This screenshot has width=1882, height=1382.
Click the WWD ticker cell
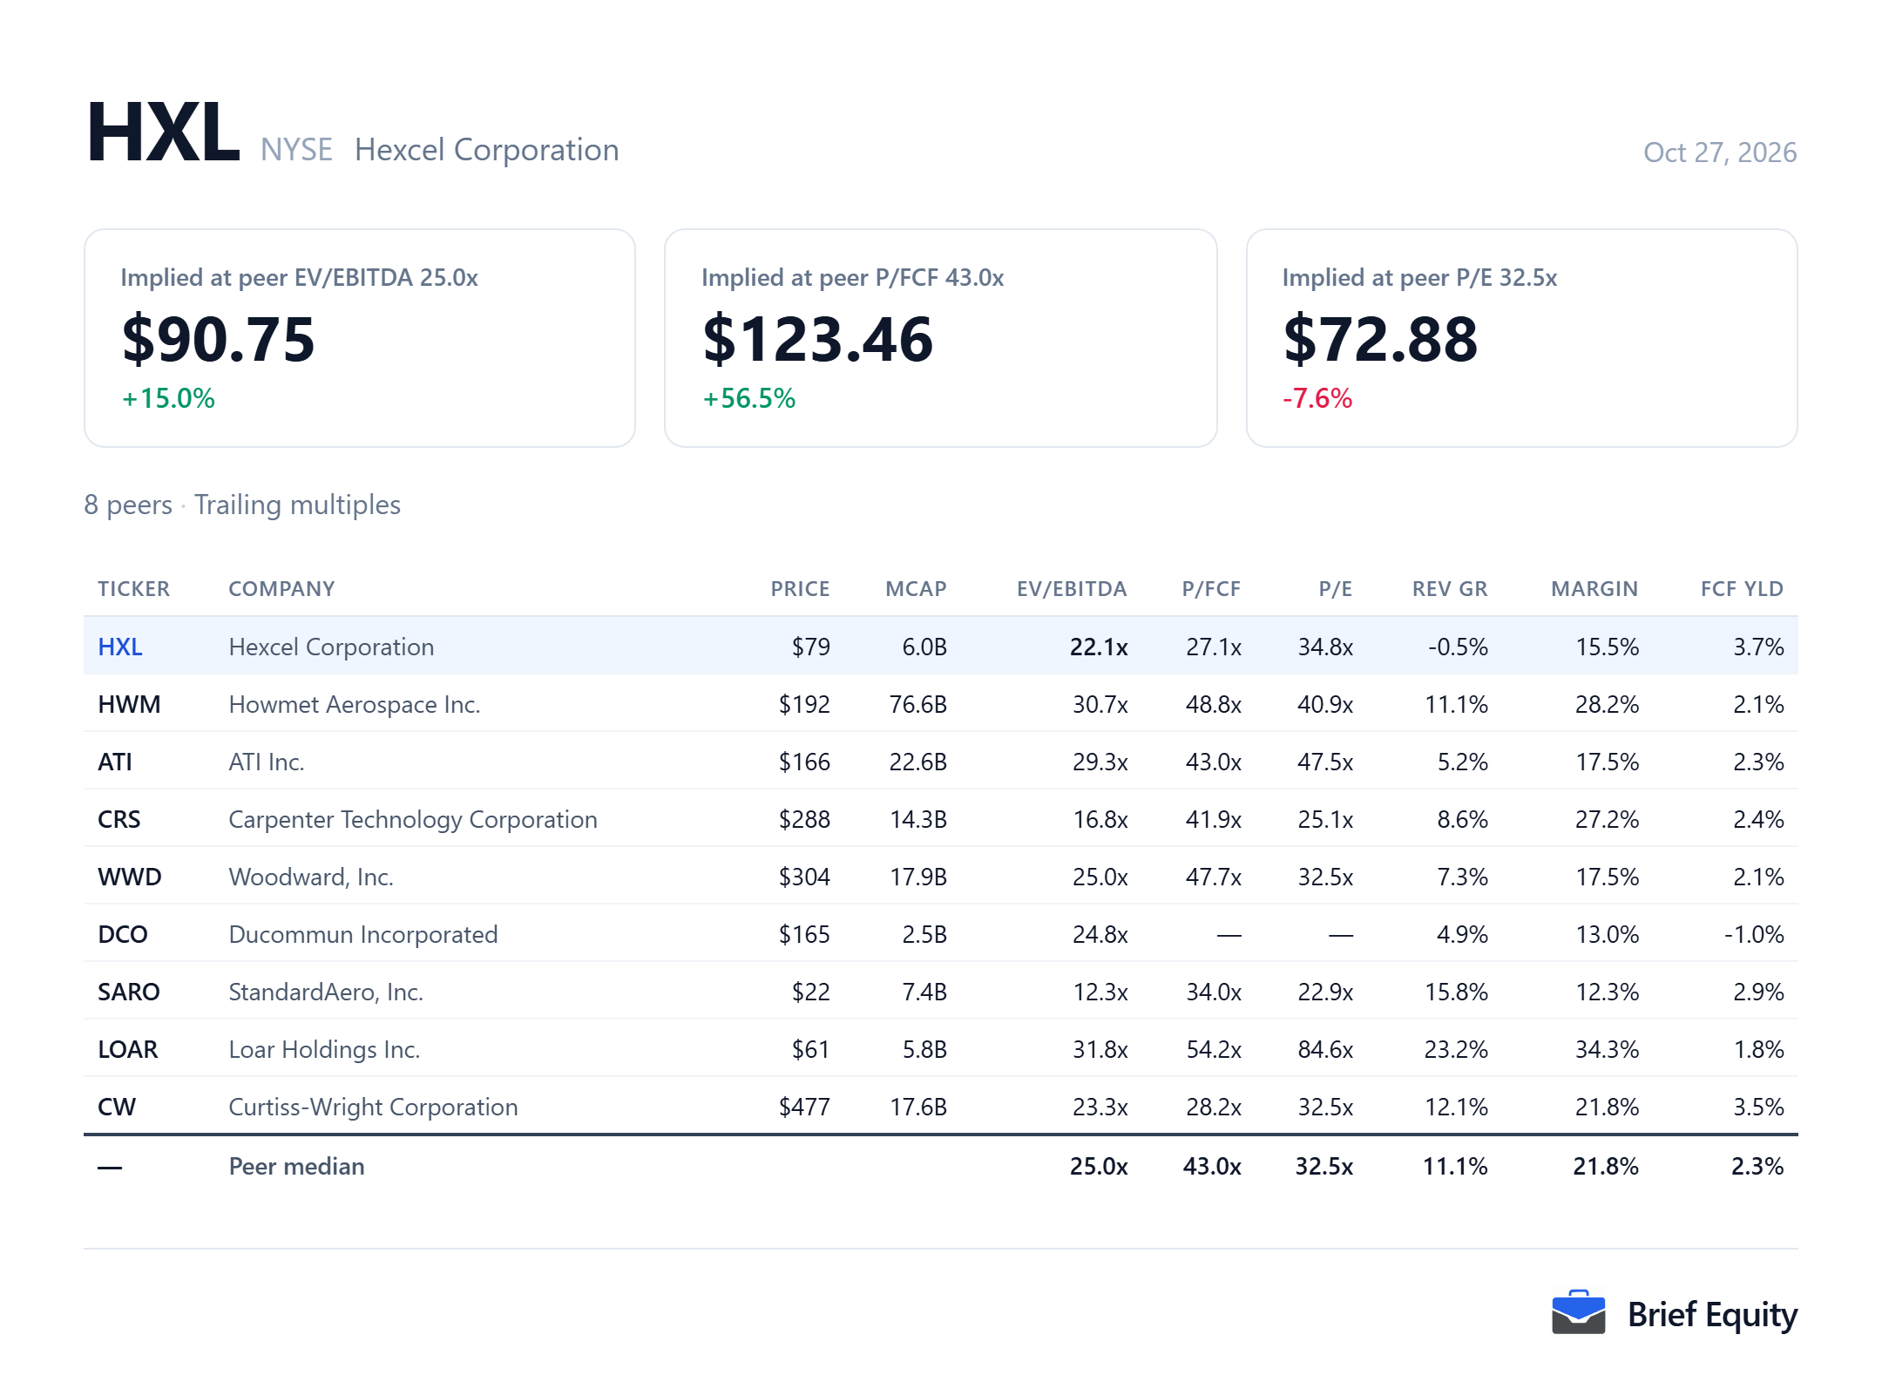click(130, 877)
